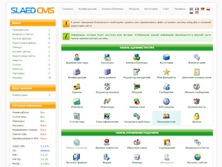Image resolution: width=222 pixels, height=167 pixels.
Task: Open the Сообщения icon
Action: point(166,87)
